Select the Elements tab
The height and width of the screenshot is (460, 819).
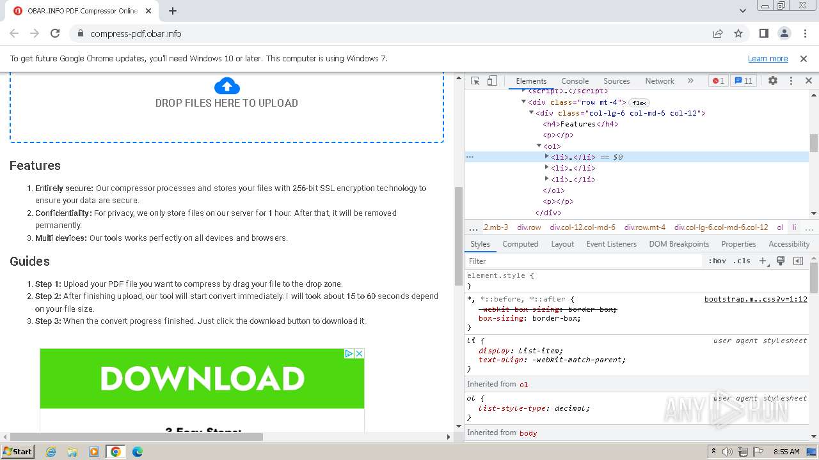click(x=531, y=81)
